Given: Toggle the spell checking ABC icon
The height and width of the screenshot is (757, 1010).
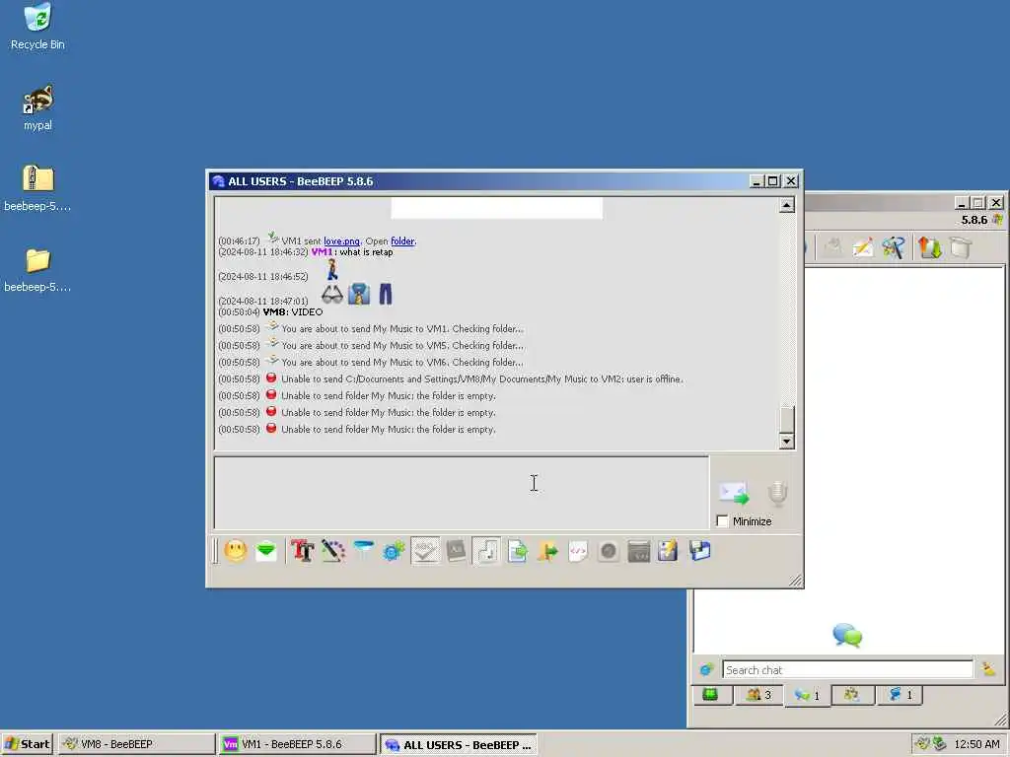Looking at the screenshot, I should (425, 551).
